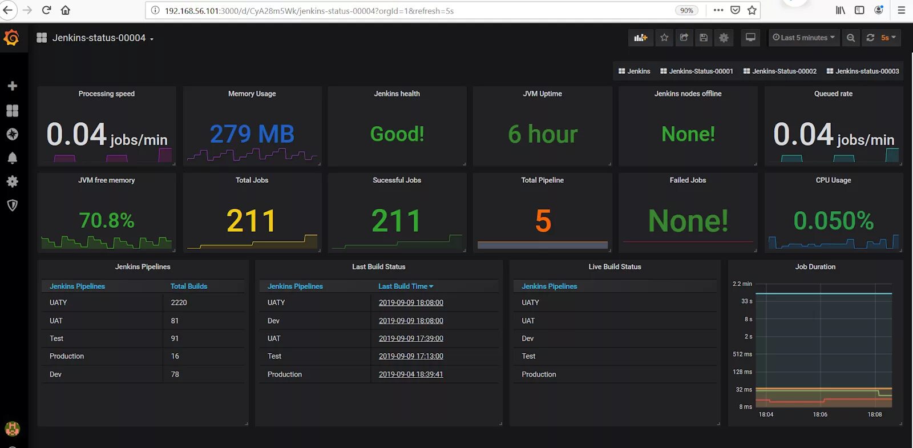Open the Server Admin shield icon
This screenshot has height=448, width=913.
pyautogui.click(x=12, y=205)
